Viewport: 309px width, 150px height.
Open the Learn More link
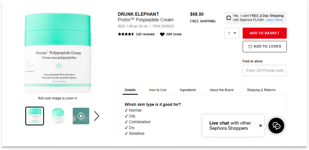274,20
